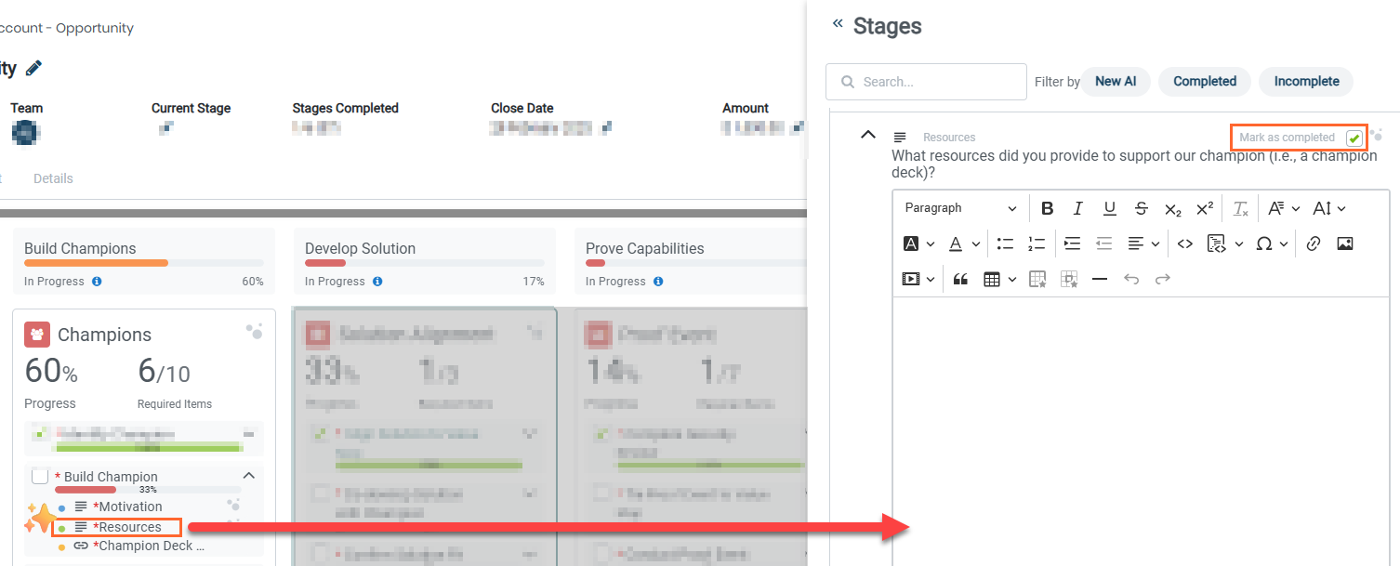This screenshot has width=1400, height=566.
Task: Apply italic formatting
Action: pos(1077,208)
